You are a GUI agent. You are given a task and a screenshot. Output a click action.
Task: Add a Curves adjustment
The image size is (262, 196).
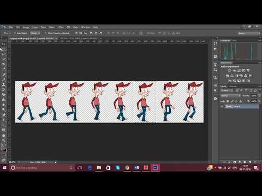click(x=239, y=71)
